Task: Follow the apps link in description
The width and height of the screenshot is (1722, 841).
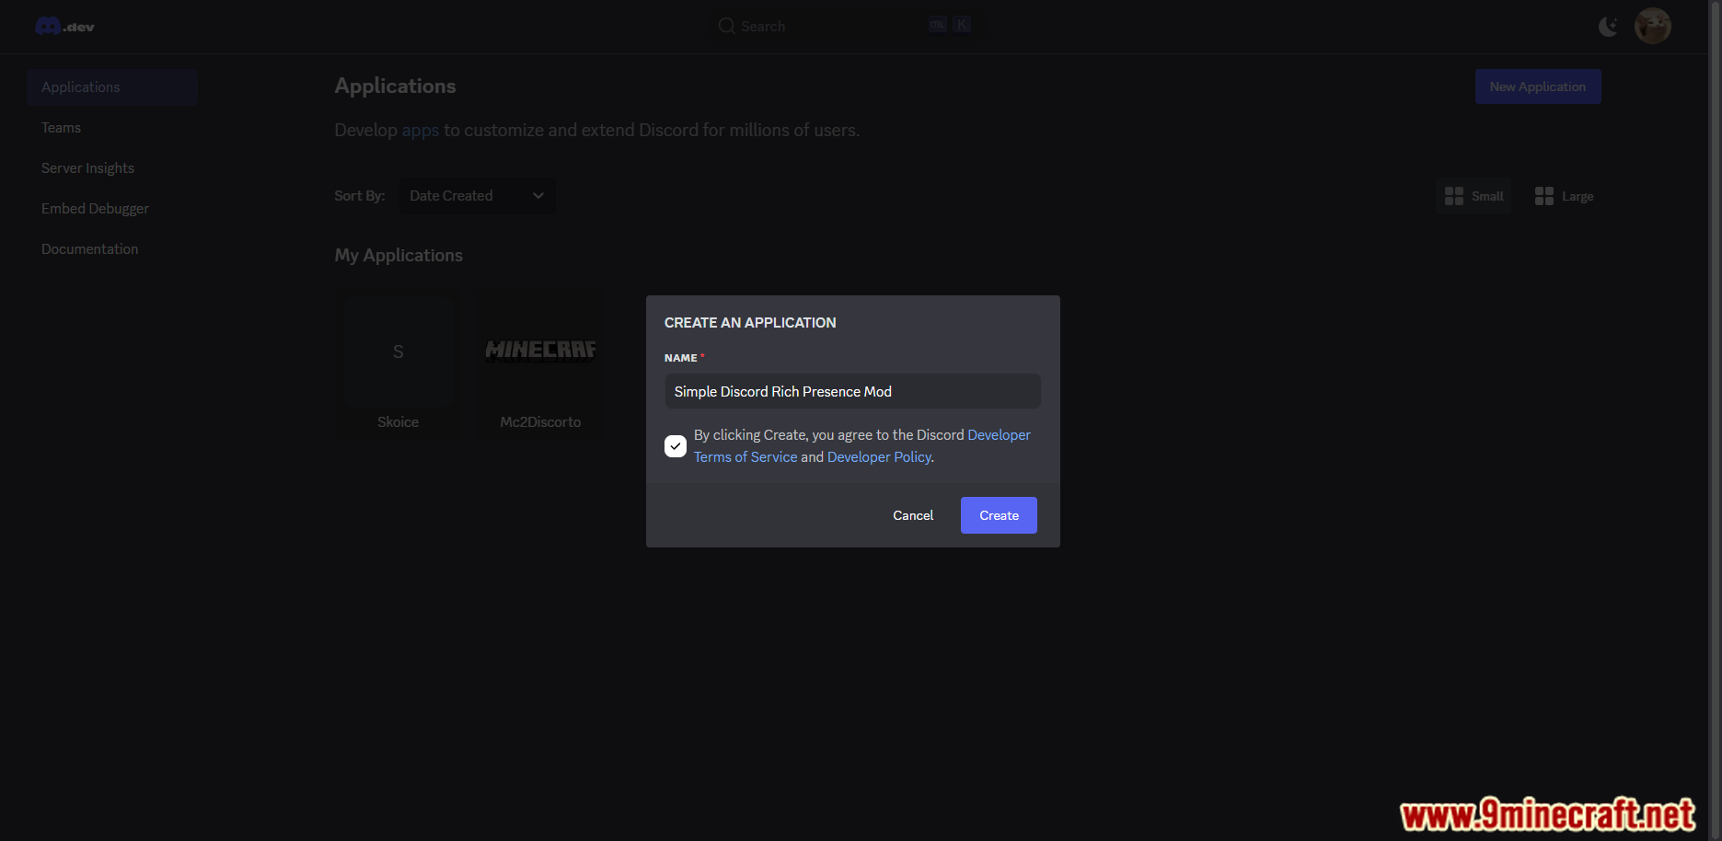Action: 421,131
